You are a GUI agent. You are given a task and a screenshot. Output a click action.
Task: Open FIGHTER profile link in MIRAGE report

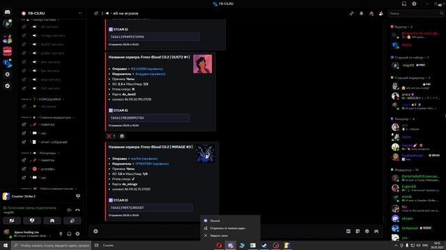point(152,164)
